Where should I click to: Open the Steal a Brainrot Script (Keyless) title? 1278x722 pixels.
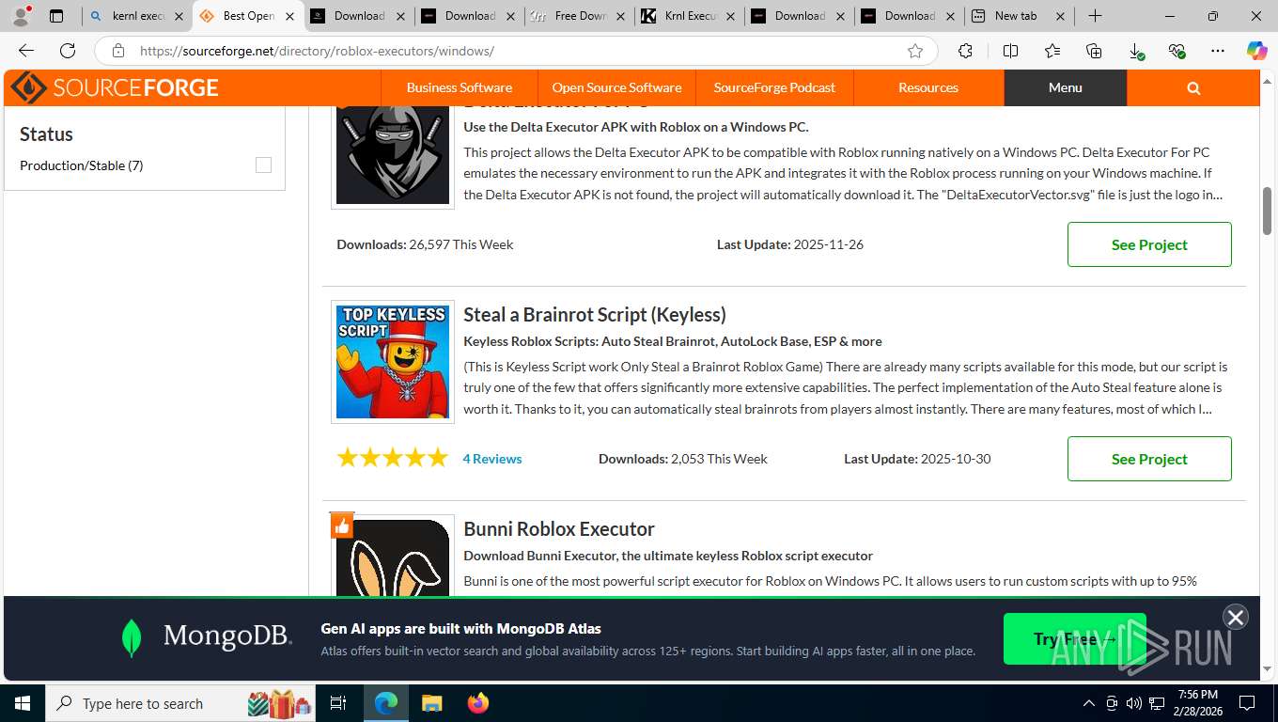tap(595, 314)
